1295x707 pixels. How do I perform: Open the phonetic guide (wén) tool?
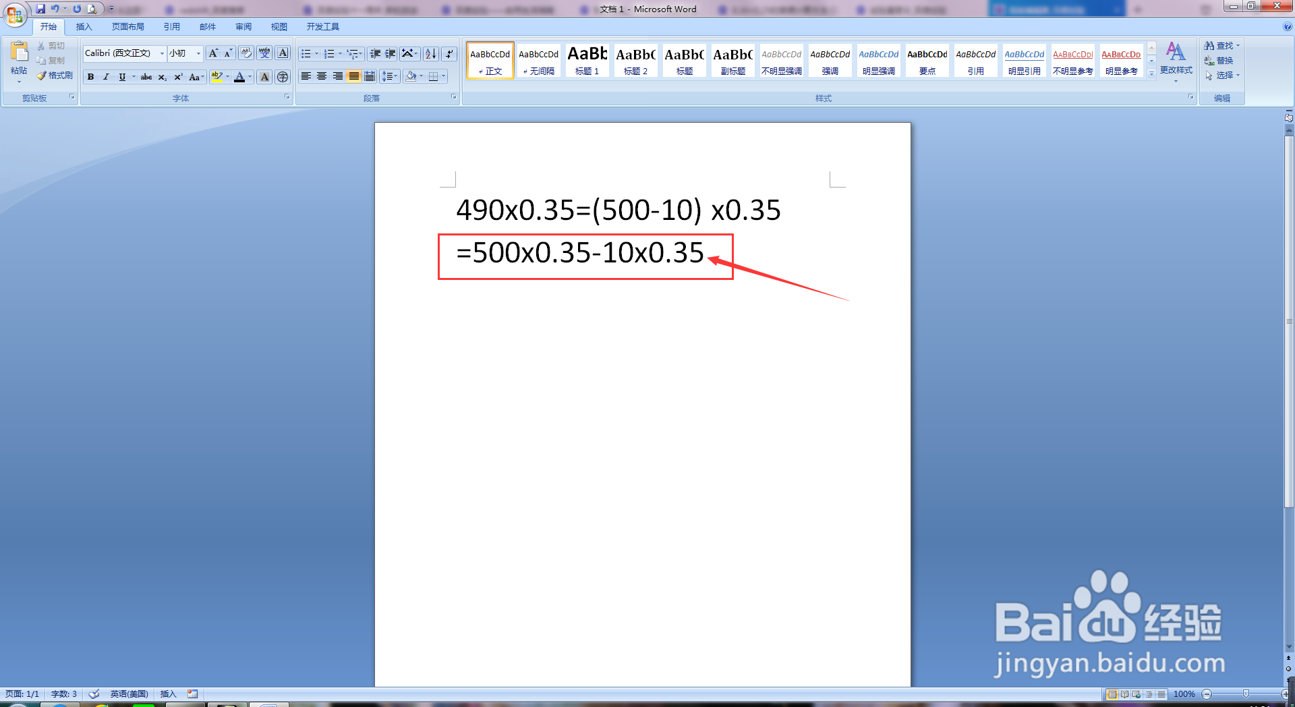pyautogui.click(x=264, y=53)
